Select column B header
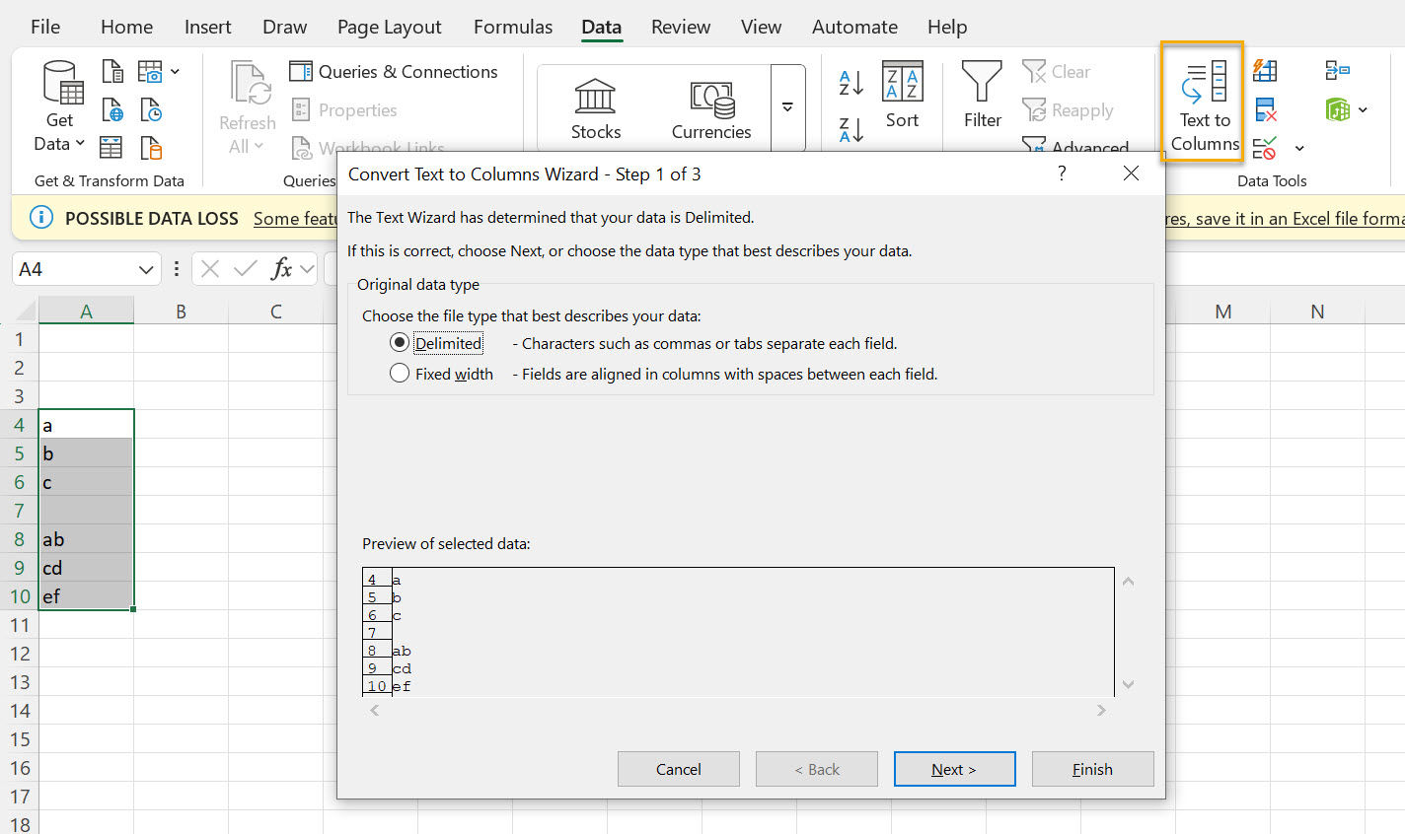 pyautogui.click(x=181, y=312)
